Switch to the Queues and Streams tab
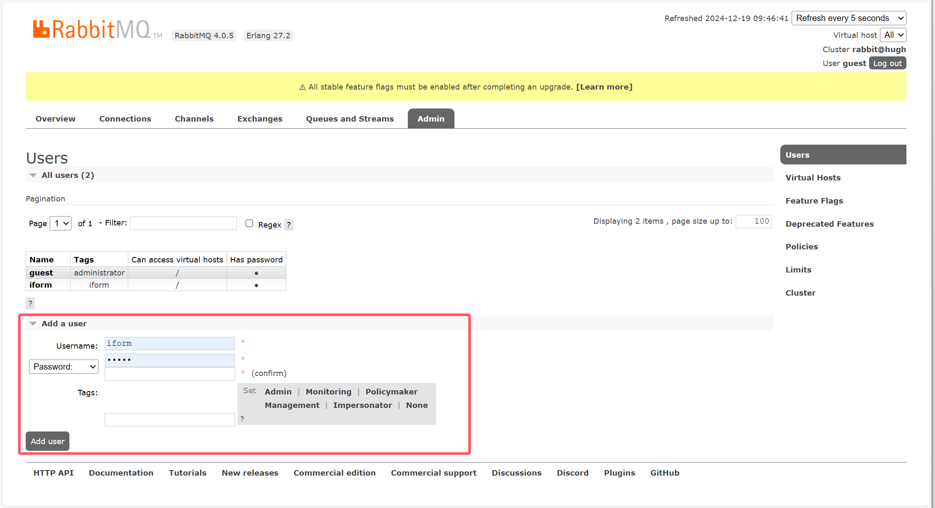Viewport: 935px width, 508px height. pos(350,119)
